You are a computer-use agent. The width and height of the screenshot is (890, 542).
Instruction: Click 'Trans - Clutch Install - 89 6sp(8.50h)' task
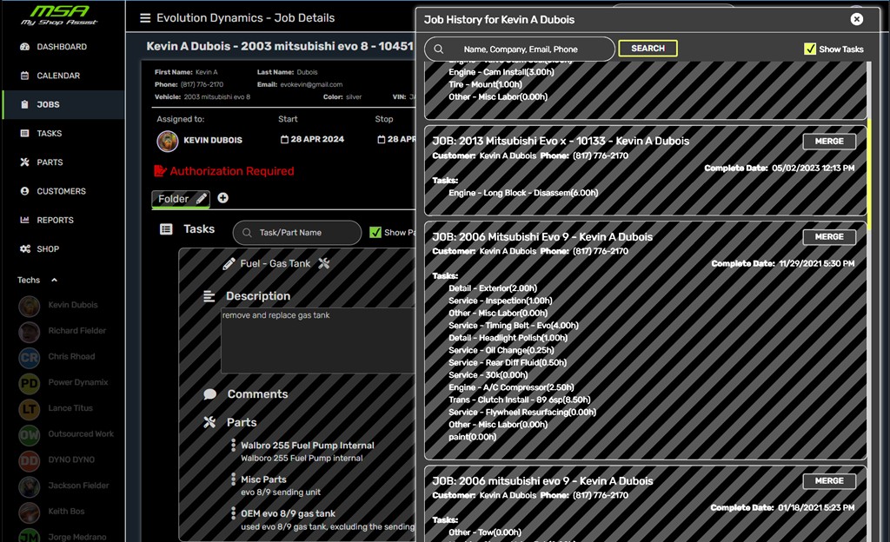pos(520,400)
